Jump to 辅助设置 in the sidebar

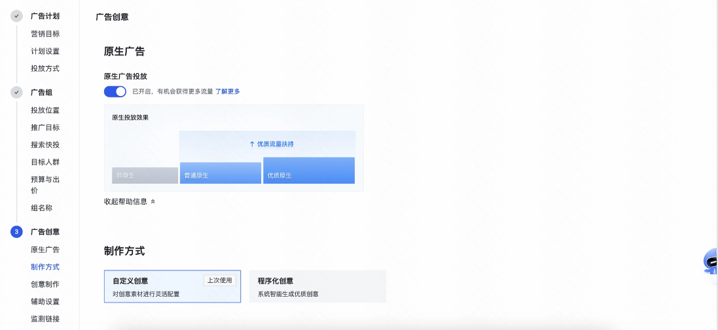tap(45, 302)
